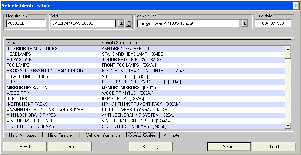Select the ID PLATES row

pos(146,99)
